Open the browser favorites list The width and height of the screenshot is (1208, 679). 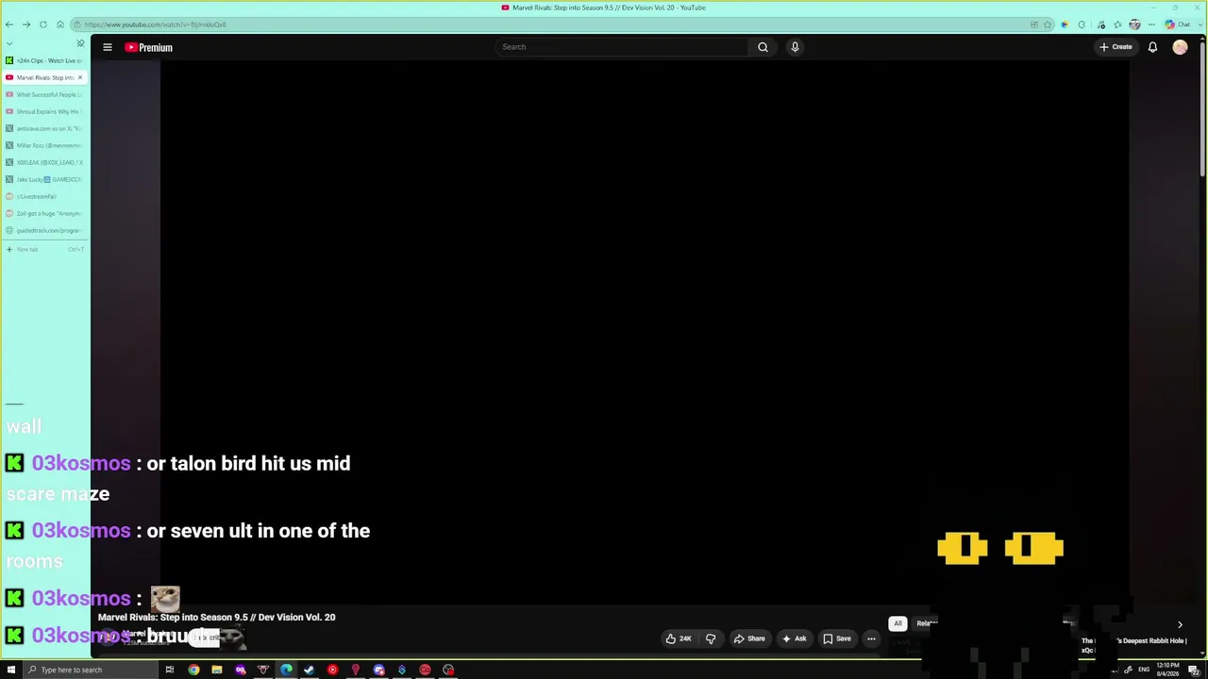(x=1117, y=25)
